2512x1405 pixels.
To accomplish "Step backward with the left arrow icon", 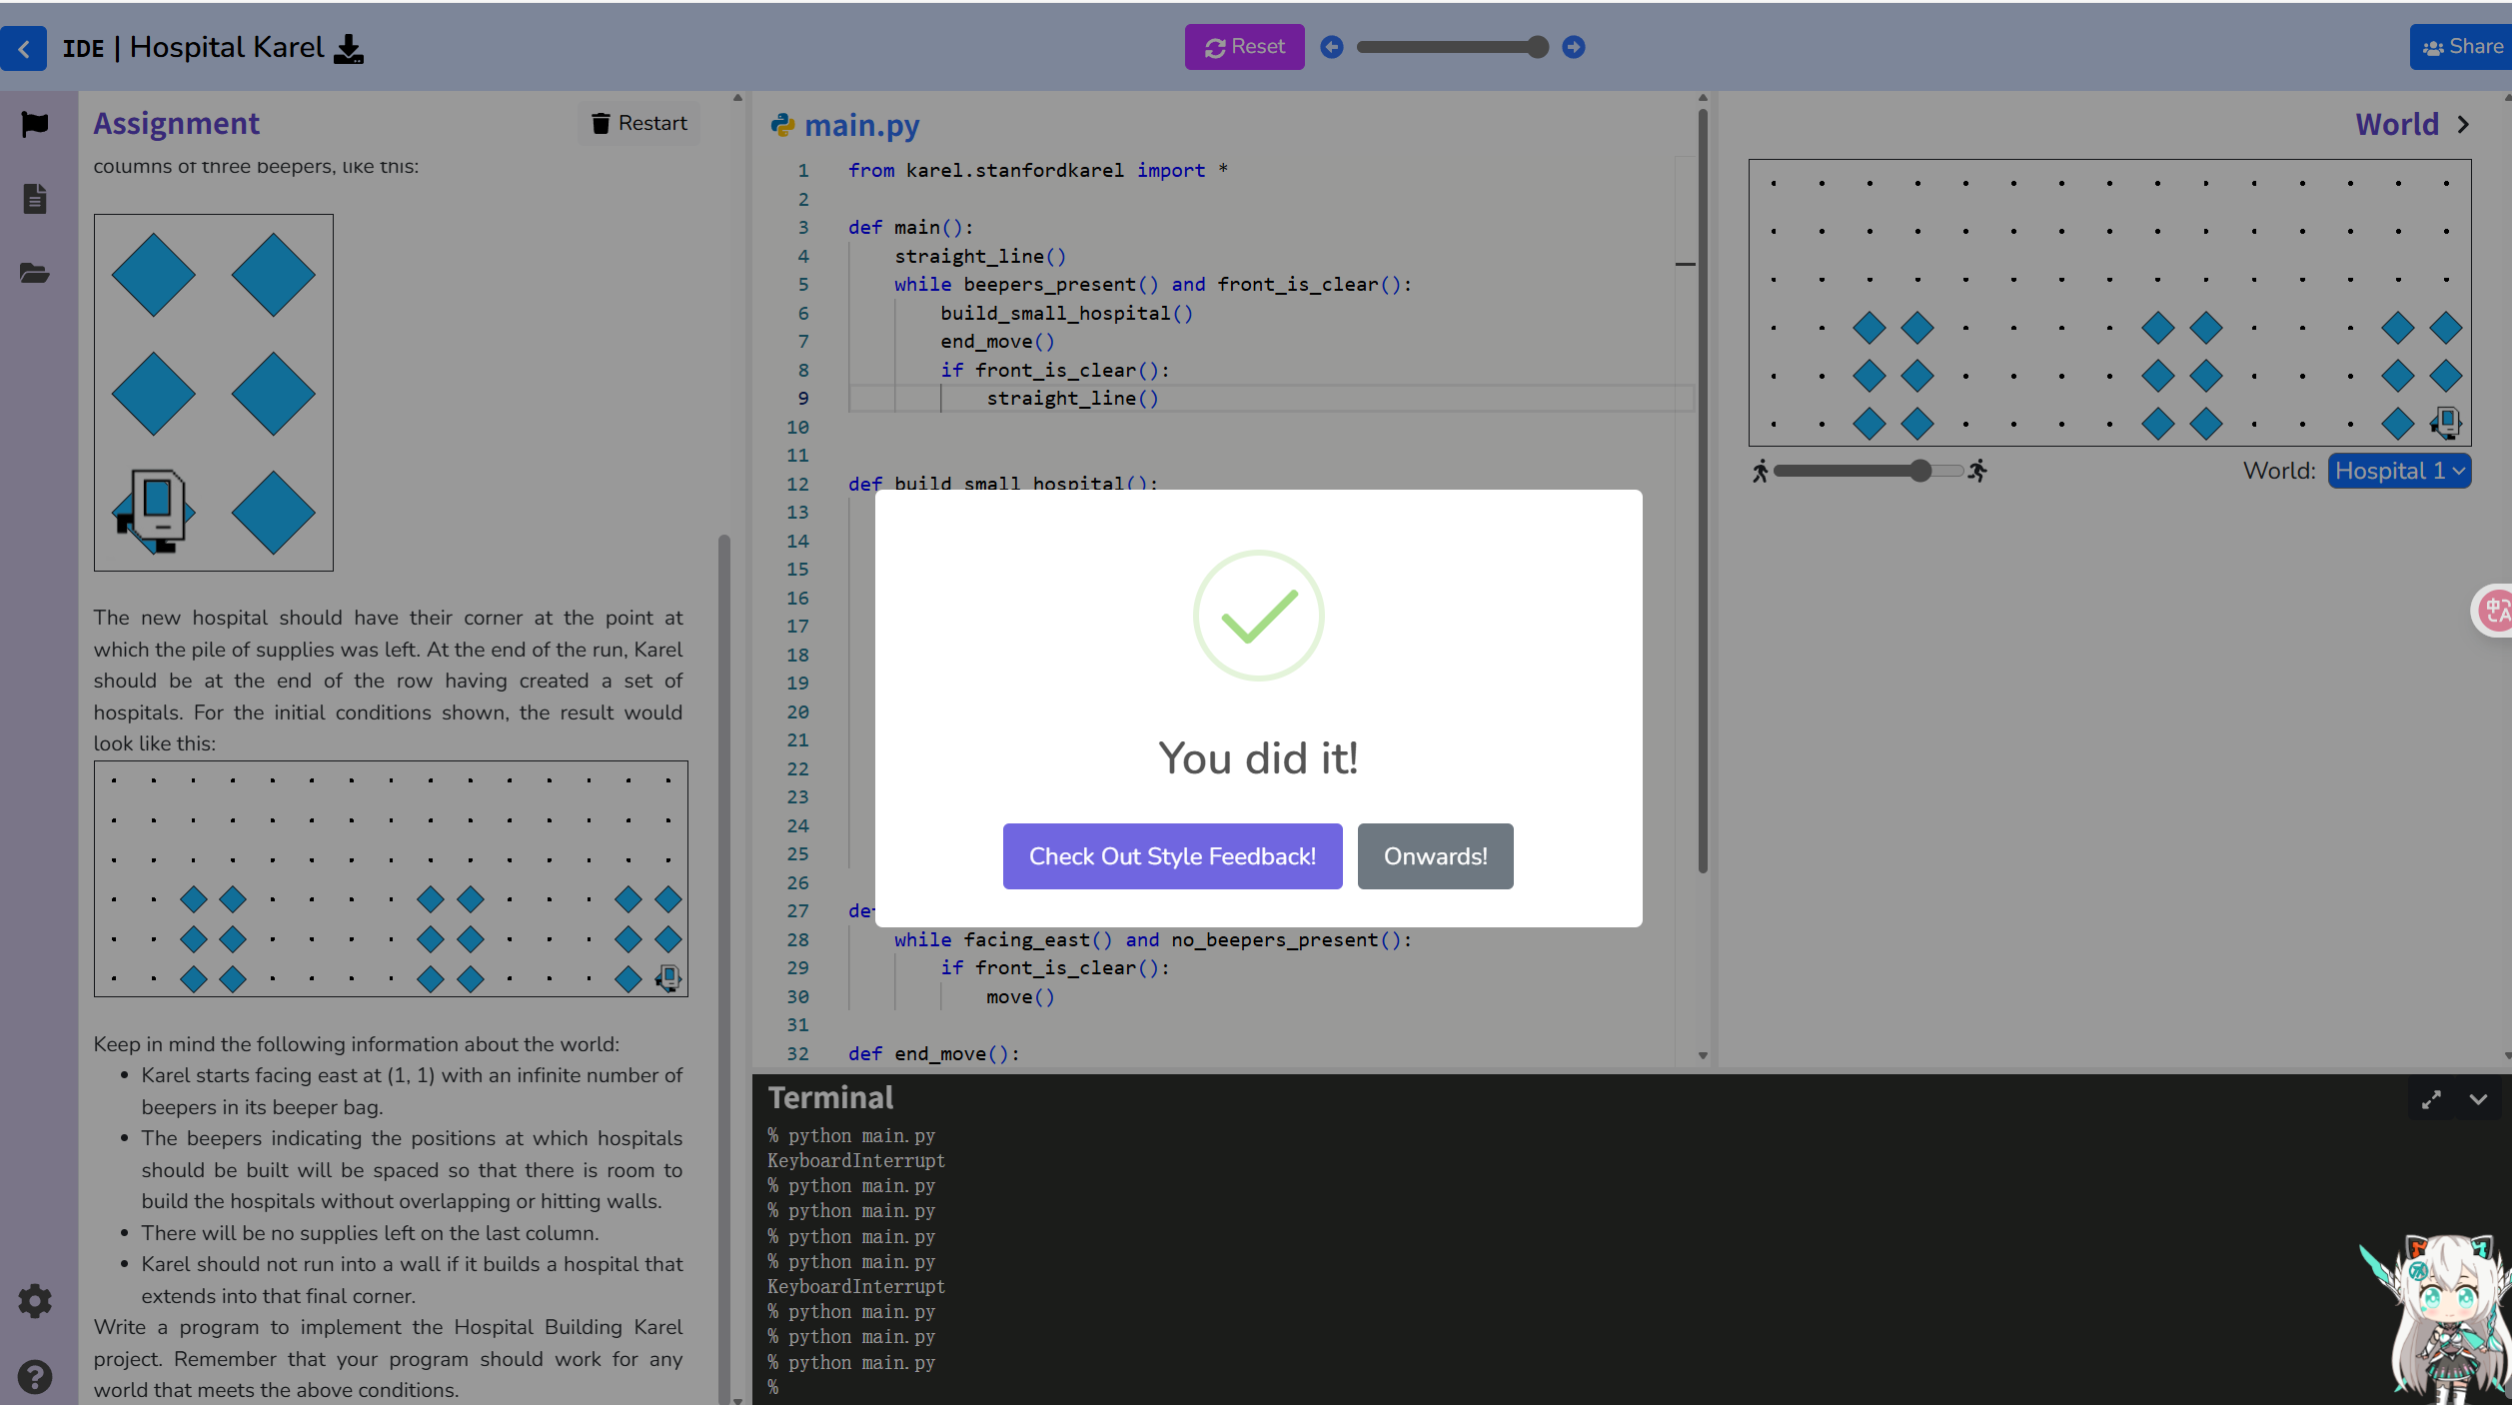I will point(1332,47).
